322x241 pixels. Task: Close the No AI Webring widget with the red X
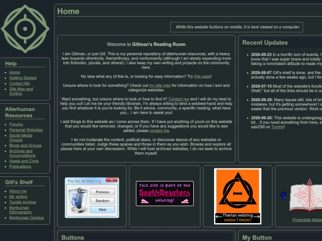pyautogui.click(x=112, y=180)
